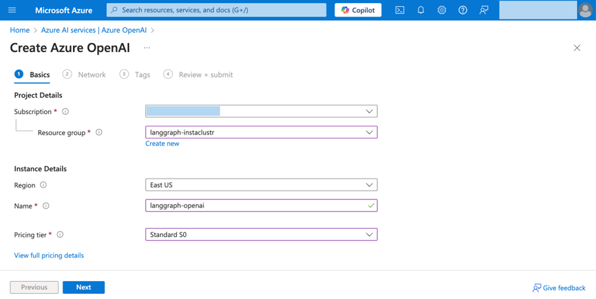Click the Resource group info icon
Viewport: 596px width, 299px height.
point(99,133)
